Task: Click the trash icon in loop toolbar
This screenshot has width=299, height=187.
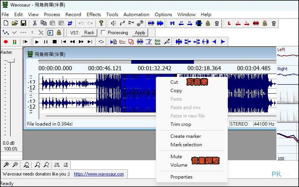Action: 274,23
